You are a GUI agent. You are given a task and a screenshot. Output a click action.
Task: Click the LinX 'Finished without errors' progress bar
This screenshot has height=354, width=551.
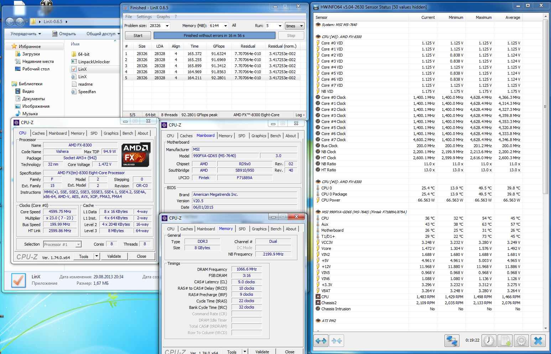click(x=214, y=36)
